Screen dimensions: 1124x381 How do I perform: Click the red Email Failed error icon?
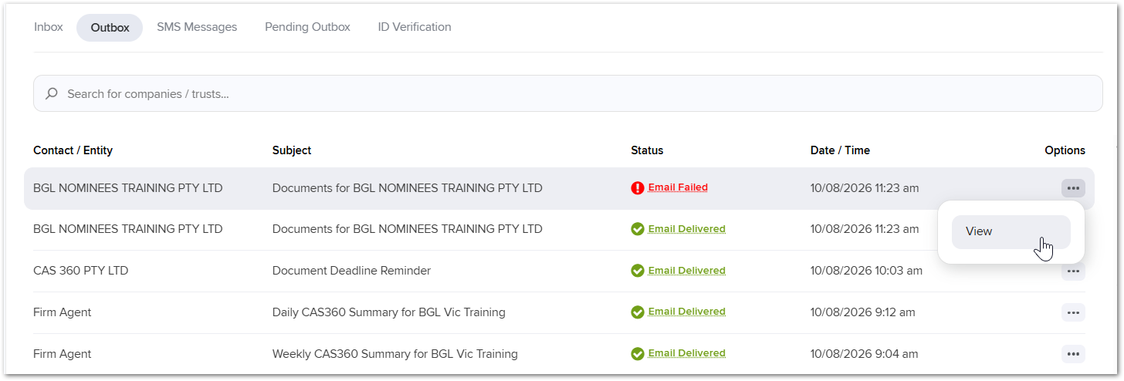coord(637,188)
